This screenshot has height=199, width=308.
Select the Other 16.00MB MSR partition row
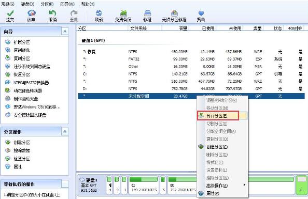(191, 67)
